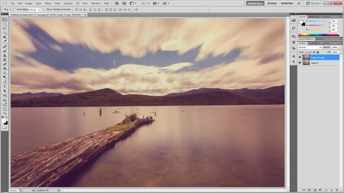This screenshot has height=193, width=344.
Task: Toggle Lock position
Action: click(x=314, y=53)
